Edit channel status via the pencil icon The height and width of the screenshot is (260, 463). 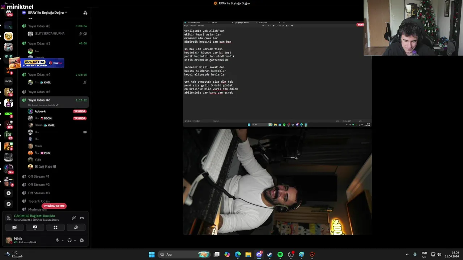click(x=57, y=105)
